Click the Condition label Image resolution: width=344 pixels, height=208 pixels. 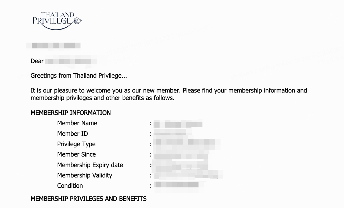pyautogui.click(x=70, y=186)
